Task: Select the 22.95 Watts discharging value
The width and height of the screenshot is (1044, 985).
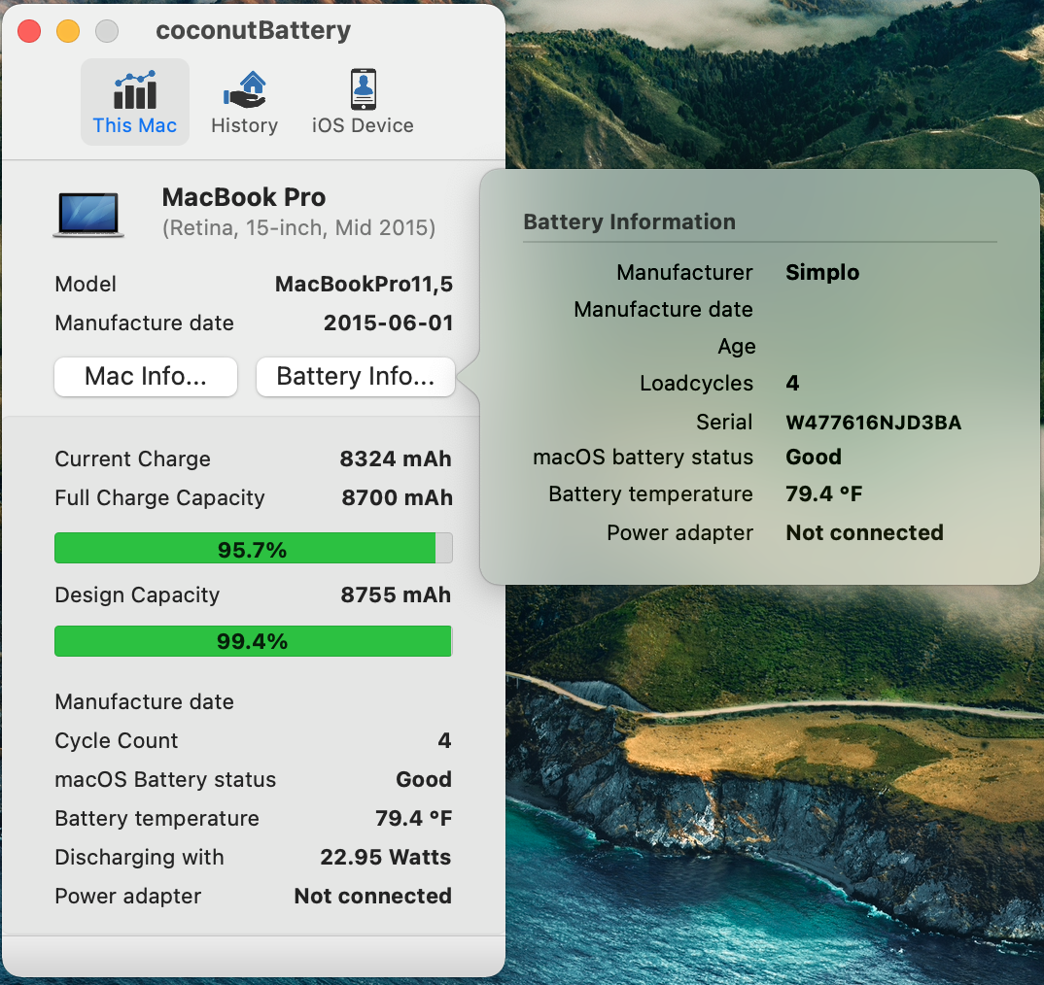Action: tap(386, 857)
